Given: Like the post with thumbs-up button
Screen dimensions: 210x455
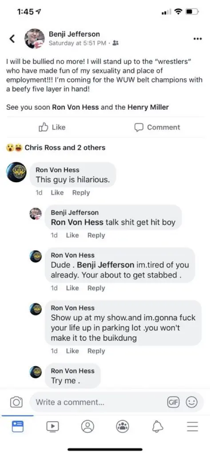Looking at the screenshot, I should click(52, 127).
